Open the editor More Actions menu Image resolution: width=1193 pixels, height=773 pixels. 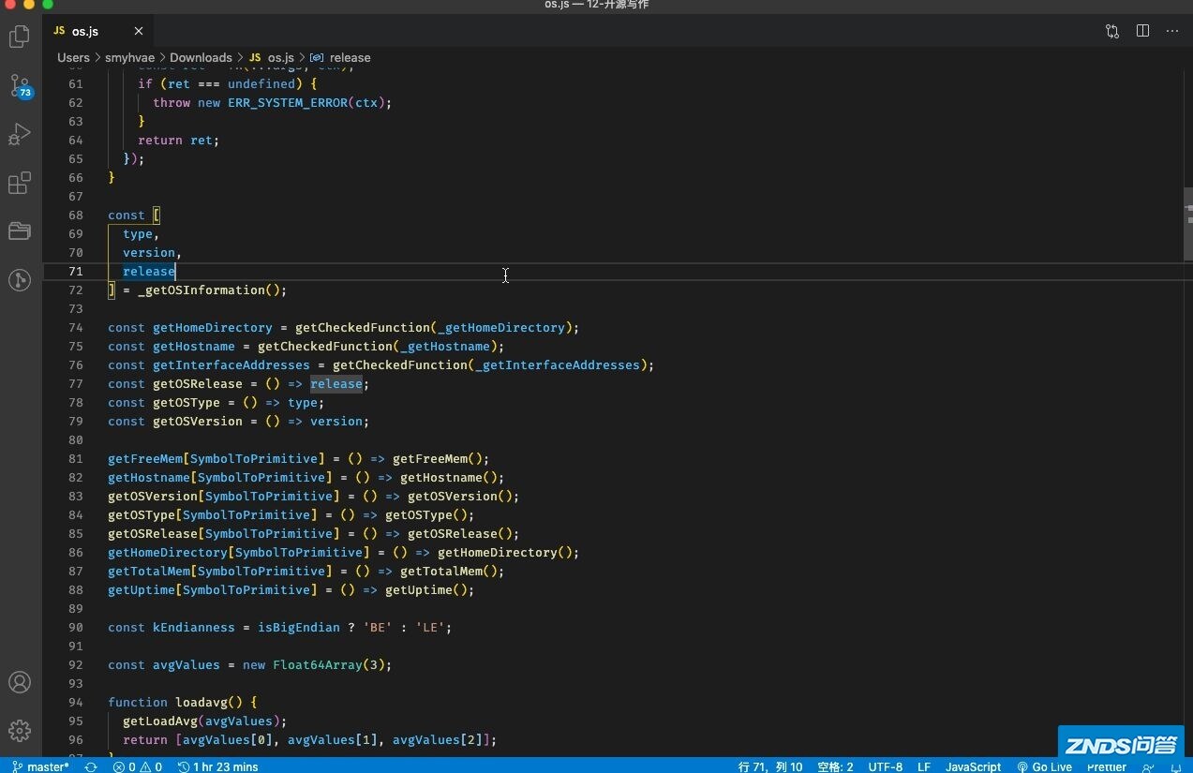pyautogui.click(x=1172, y=31)
